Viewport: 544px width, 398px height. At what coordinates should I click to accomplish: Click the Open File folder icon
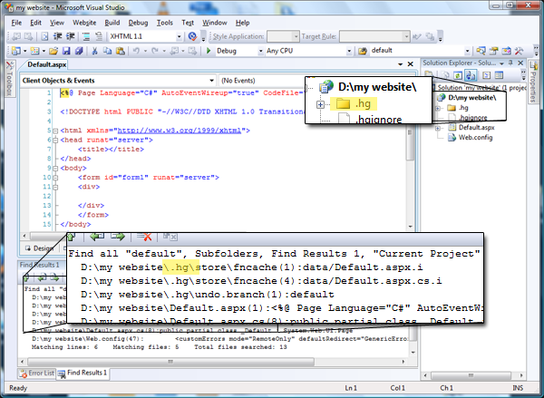point(53,51)
